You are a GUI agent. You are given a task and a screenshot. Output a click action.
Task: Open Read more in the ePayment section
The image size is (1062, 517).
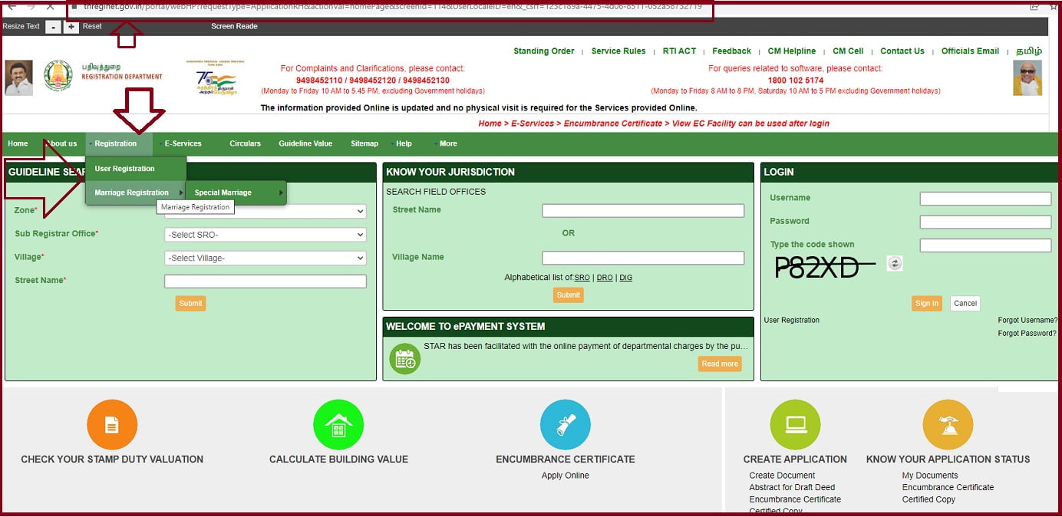click(719, 364)
